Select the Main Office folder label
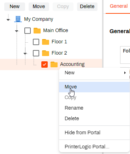The height and width of the screenshot is (154, 130). point(55,30)
